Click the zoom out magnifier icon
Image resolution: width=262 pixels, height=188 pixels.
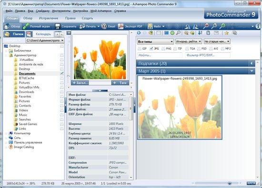click(206, 26)
